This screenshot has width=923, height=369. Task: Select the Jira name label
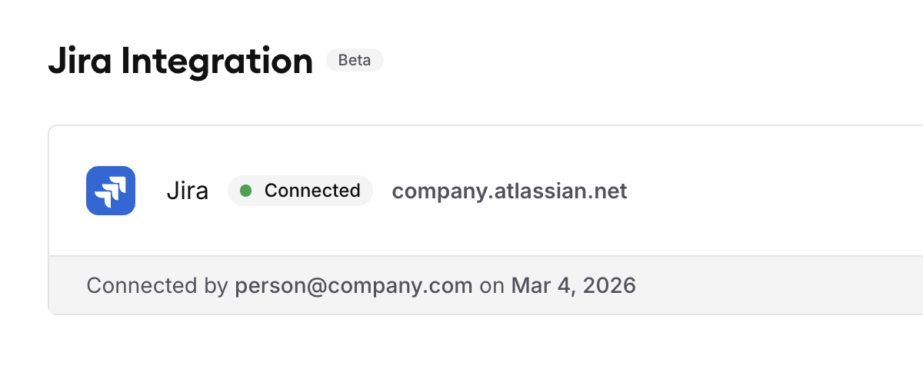(x=187, y=191)
